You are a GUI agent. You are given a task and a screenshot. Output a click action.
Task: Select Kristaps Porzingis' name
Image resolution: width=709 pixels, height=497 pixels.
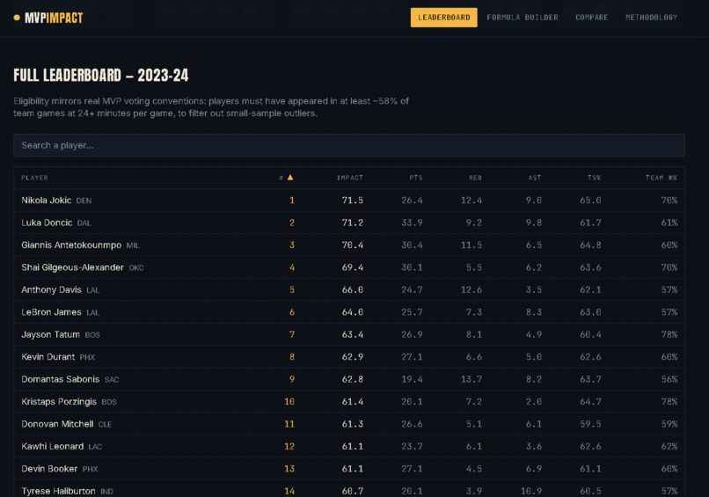pos(59,402)
